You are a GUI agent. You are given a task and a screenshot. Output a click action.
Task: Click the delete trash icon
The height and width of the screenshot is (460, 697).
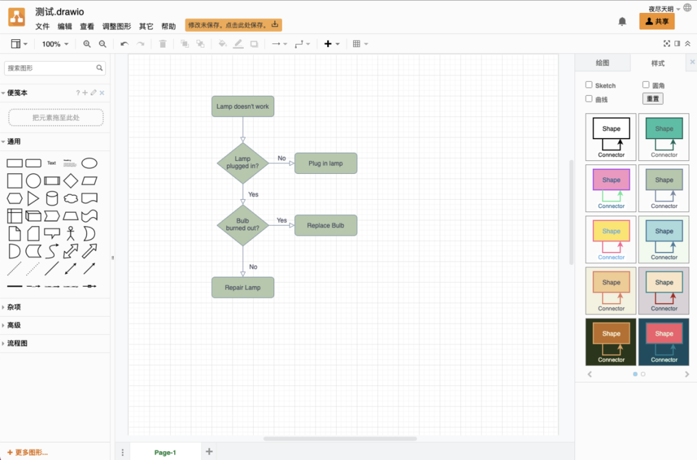[x=163, y=44]
